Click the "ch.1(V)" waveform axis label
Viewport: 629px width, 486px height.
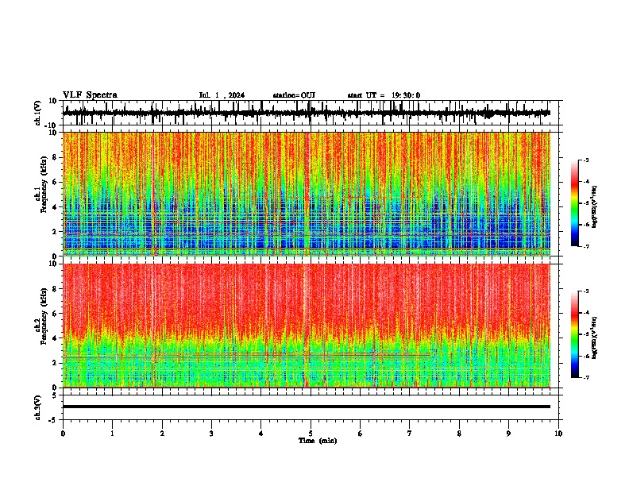click(38, 113)
